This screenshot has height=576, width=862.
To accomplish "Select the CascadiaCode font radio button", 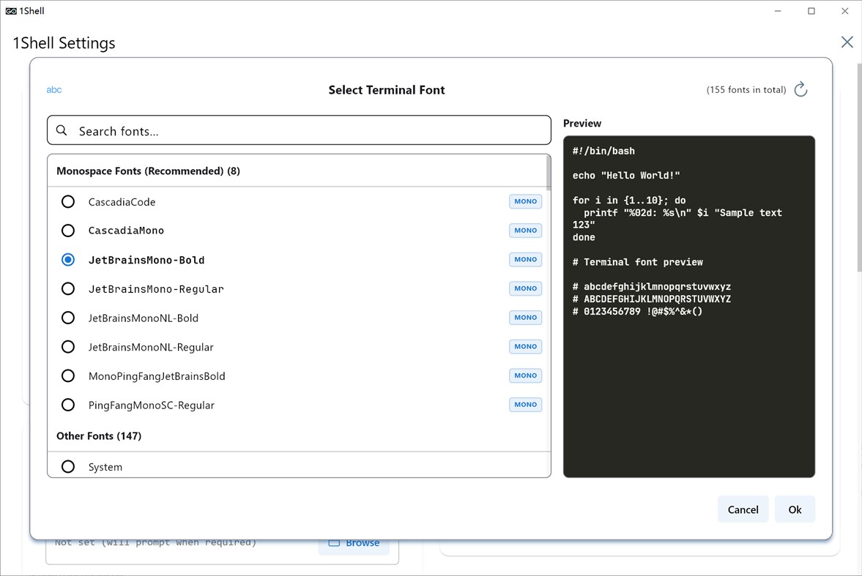I will click(68, 202).
